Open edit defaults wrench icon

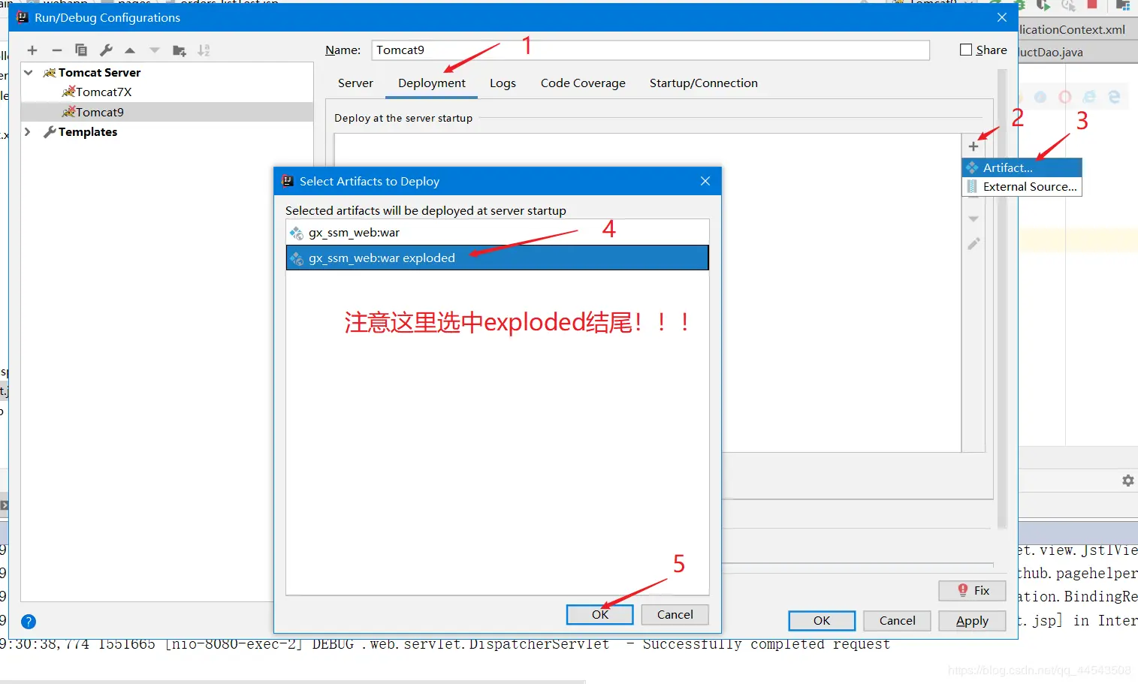106,50
